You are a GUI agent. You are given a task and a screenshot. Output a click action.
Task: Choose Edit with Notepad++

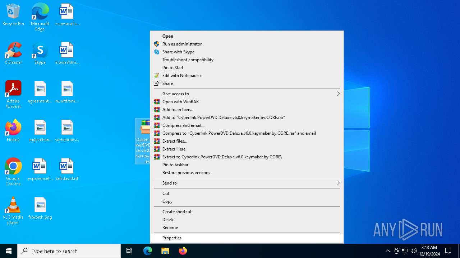point(247,76)
